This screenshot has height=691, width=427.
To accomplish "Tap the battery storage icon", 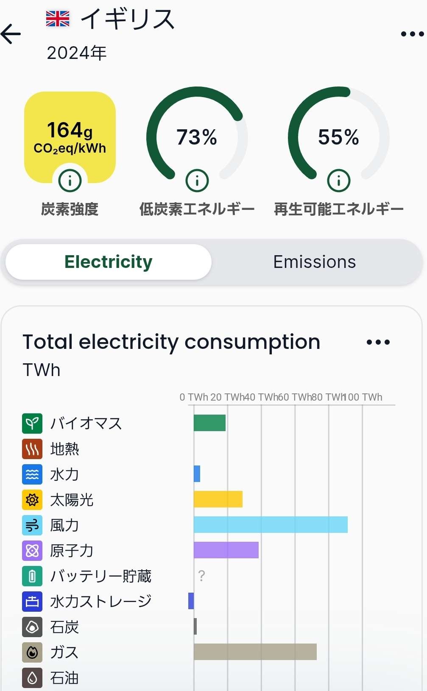I will point(32,576).
